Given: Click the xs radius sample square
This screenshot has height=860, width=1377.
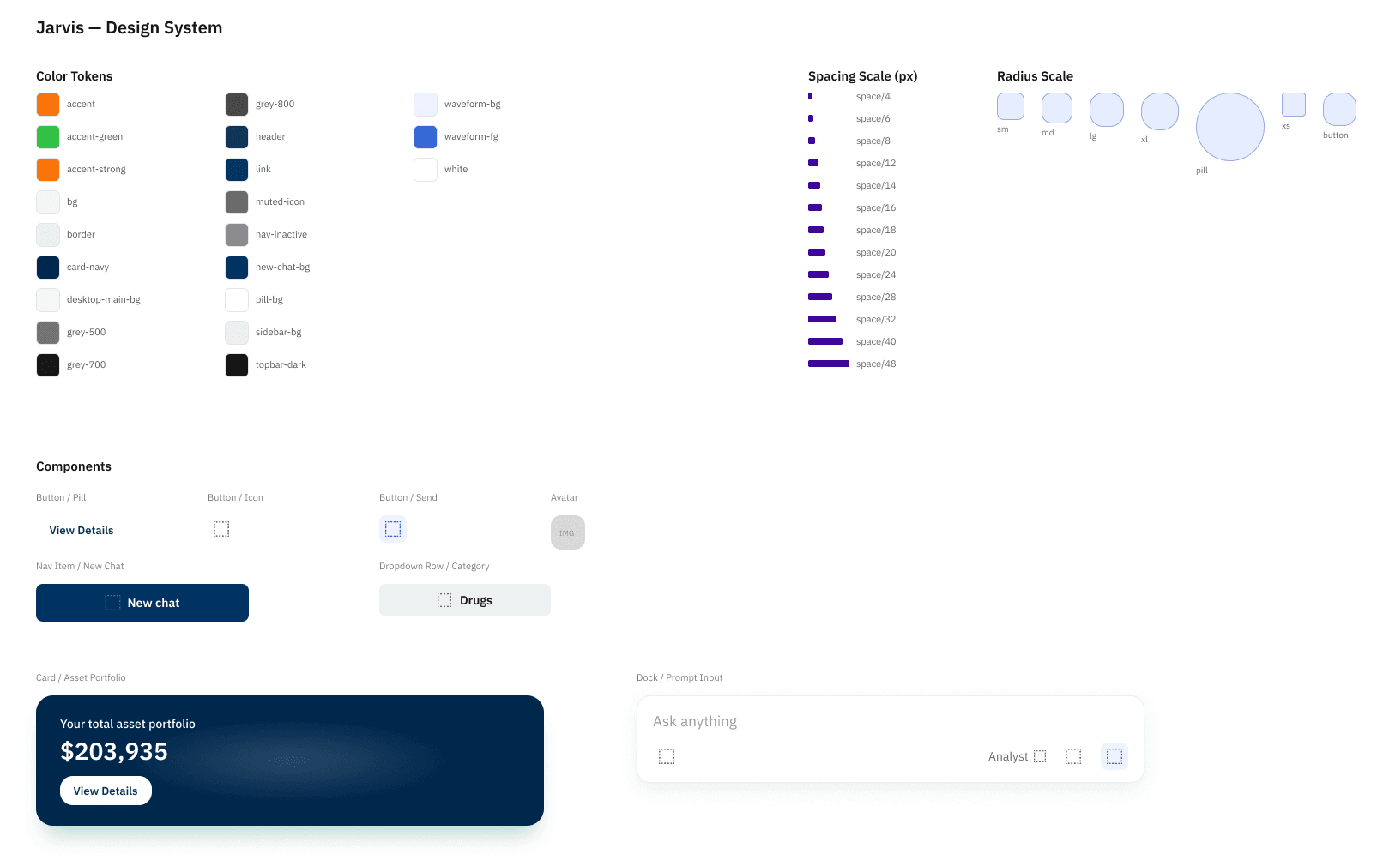Looking at the screenshot, I should (x=1294, y=105).
